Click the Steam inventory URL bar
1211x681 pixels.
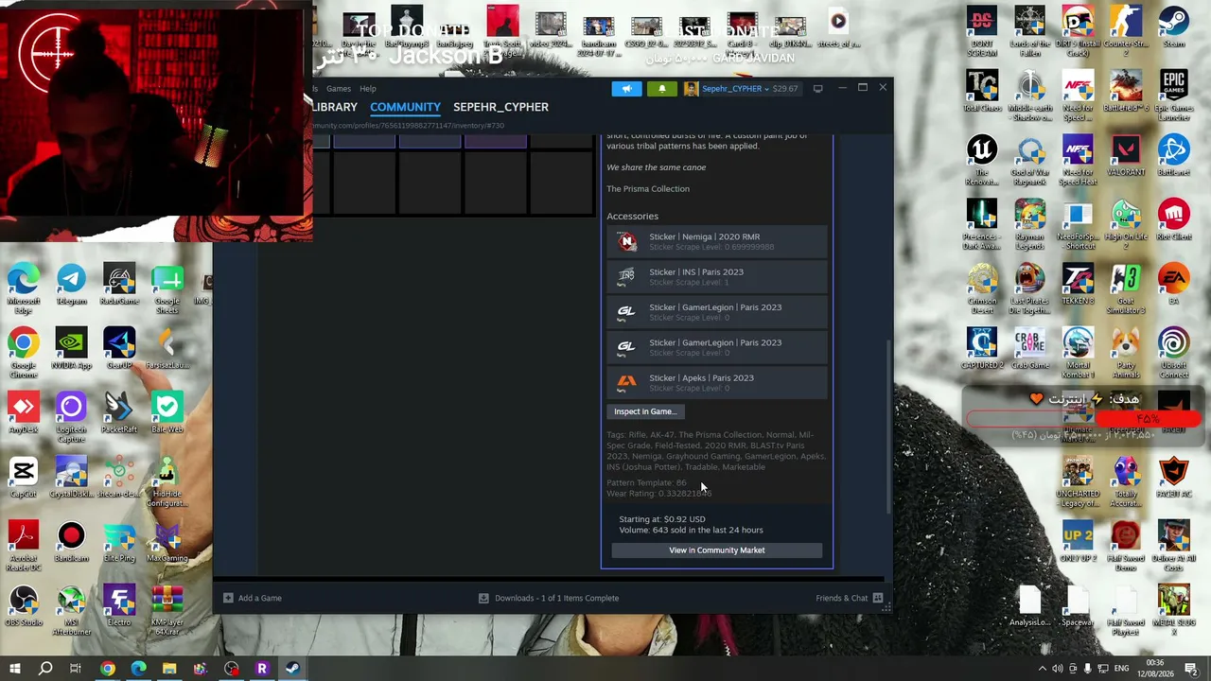[x=409, y=125]
